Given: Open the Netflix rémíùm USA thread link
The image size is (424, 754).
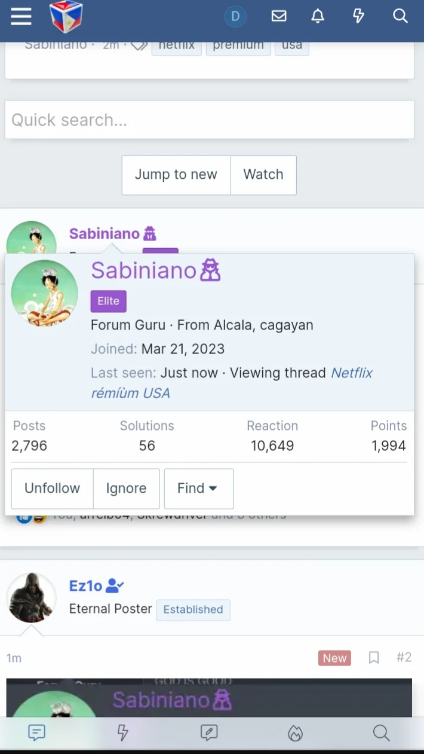Looking at the screenshot, I should point(232,383).
